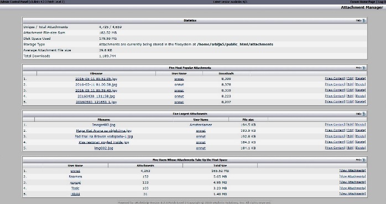This screenshot has width=386, height=204.
Task: View Content for Pad thai na Erawan vodopadu-1.jpg
Action: (x=335, y=136)
